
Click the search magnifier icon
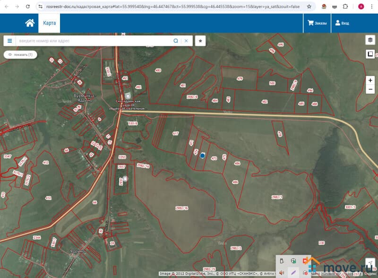(176, 41)
